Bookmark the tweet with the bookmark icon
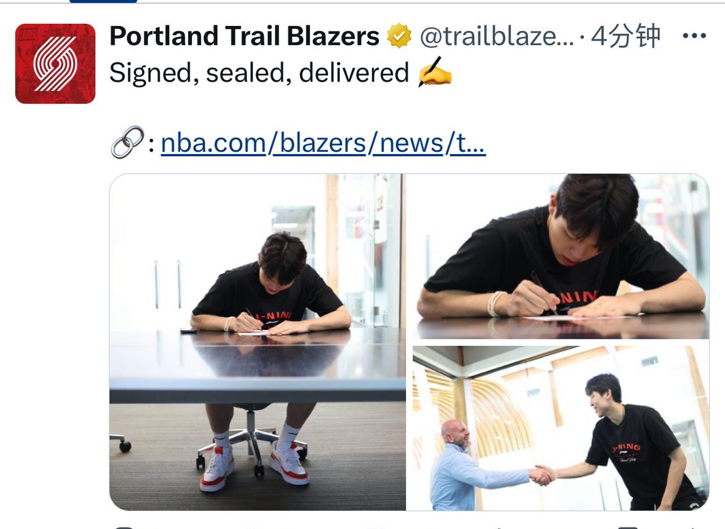725x529 pixels. (628, 527)
